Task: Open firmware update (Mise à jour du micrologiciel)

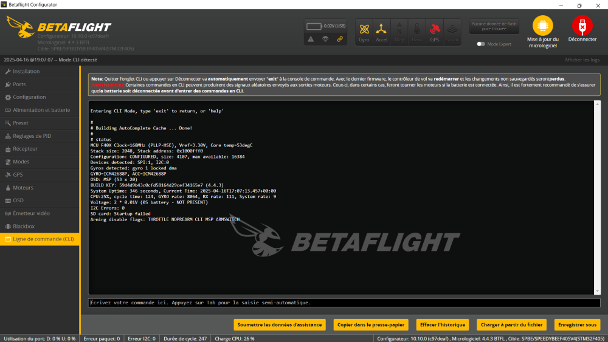Action: coord(543,32)
